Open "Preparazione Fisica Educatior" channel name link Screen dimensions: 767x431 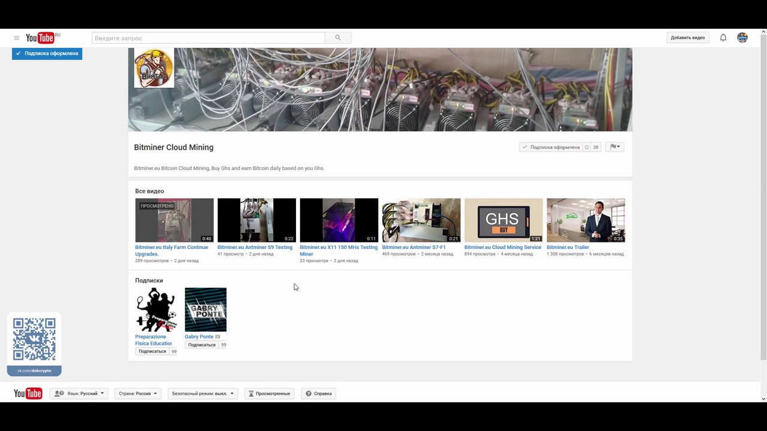(x=154, y=340)
